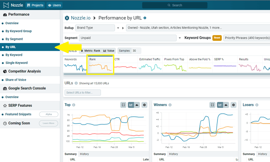The height and width of the screenshot is (162, 270).
Task: Click the Competitor Analysis pie chart icon
Action: [x=5, y=71]
